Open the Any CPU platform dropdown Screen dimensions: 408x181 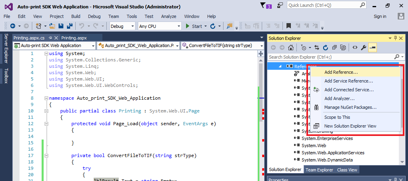pyautogui.click(x=159, y=26)
